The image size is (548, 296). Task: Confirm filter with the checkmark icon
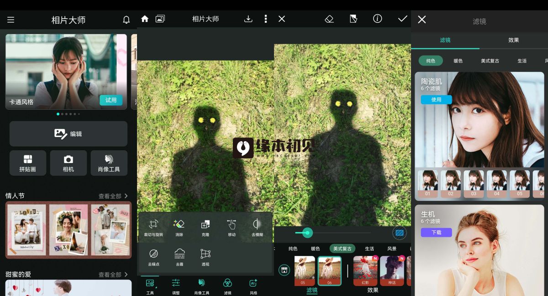pos(402,19)
